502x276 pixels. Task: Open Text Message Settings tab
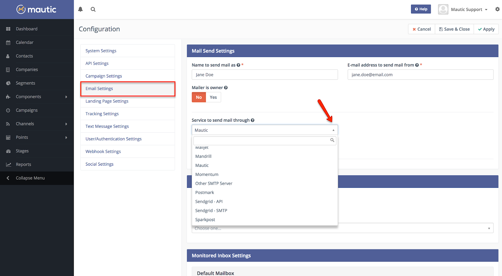coord(128,126)
